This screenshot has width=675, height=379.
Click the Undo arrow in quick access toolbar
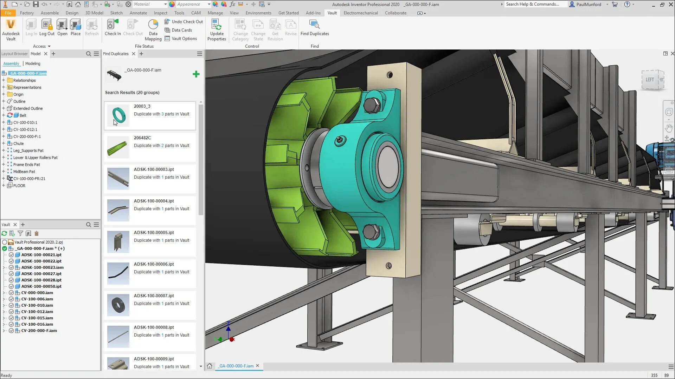point(44,4)
